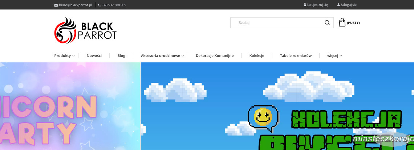Click the Zaloguj się link

point(348,5)
